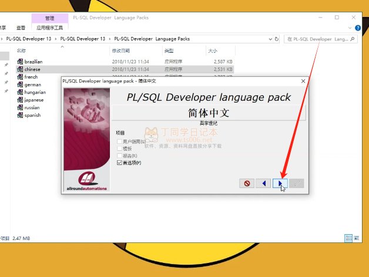The image size is (369, 277).
Task: Click chinese file date 2018/11/23 11:34
Action: pos(130,69)
